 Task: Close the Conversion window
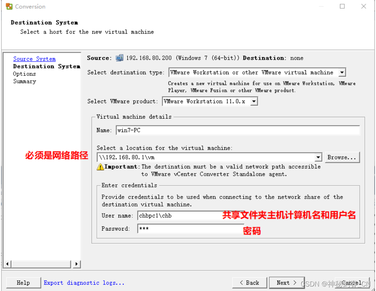pyautogui.click(x=364, y=6)
